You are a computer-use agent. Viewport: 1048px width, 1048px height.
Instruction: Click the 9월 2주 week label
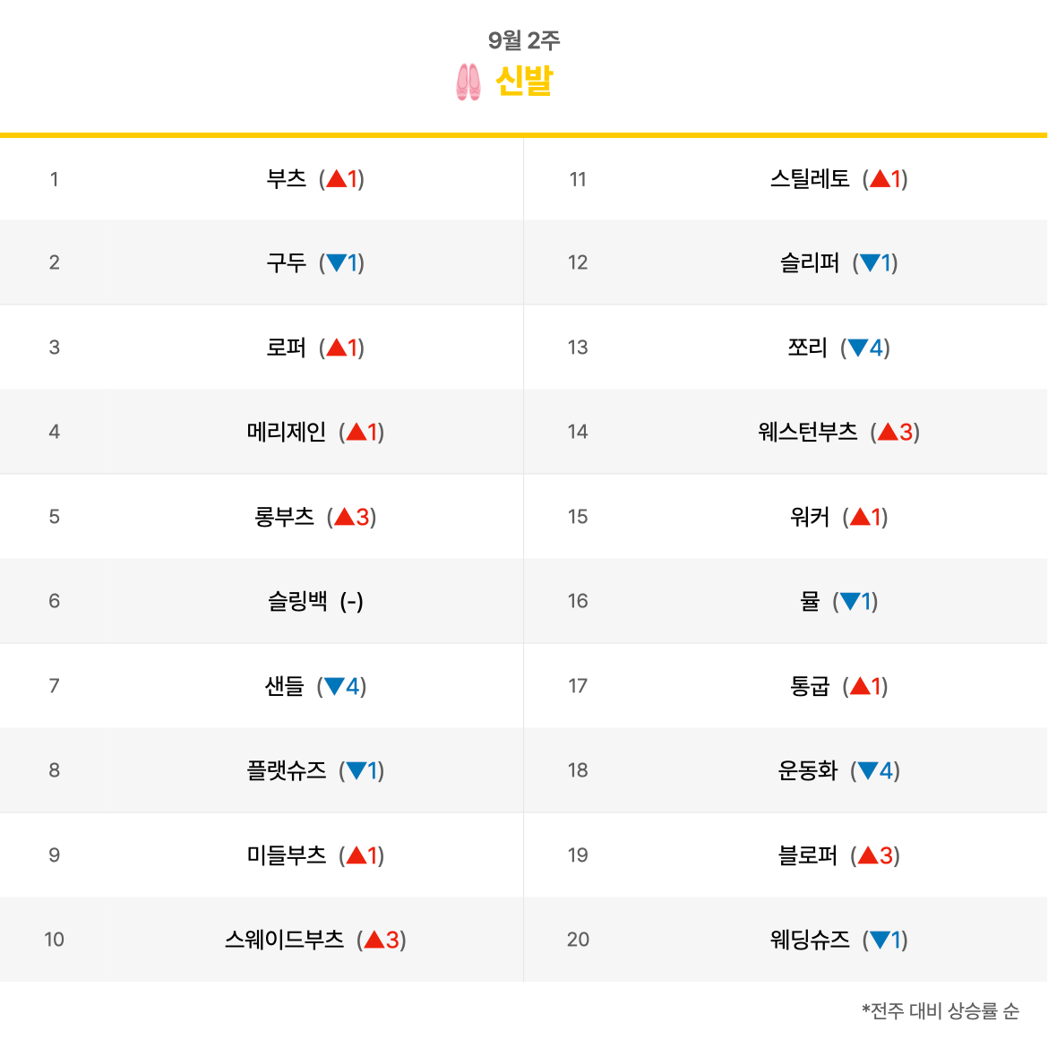coord(524,40)
